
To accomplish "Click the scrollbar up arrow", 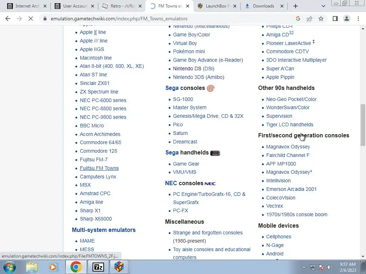I will click(363, 29).
